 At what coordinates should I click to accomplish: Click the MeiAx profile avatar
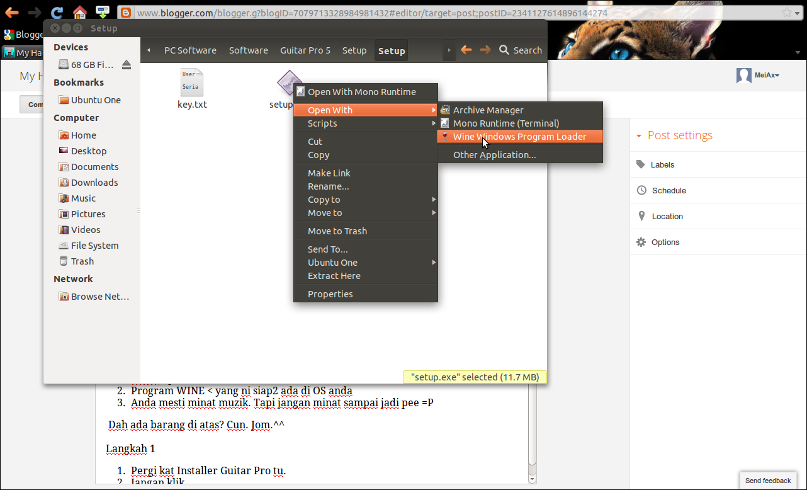[x=744, y=75]
